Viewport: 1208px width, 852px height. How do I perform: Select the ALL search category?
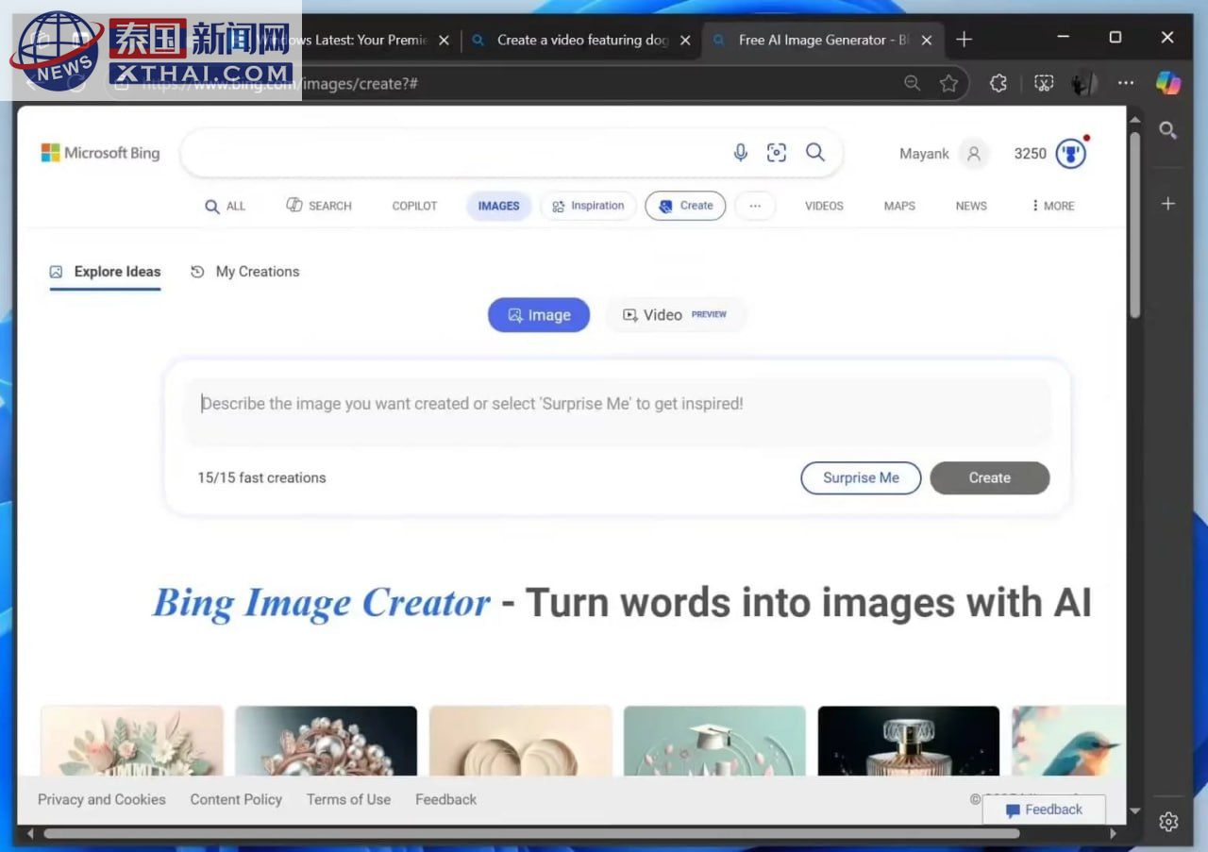coord(226,206)
